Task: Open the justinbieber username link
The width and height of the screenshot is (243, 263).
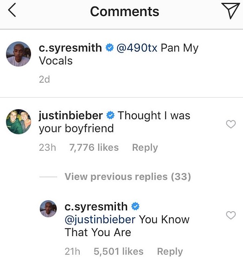Action: [x=71, y=116]
